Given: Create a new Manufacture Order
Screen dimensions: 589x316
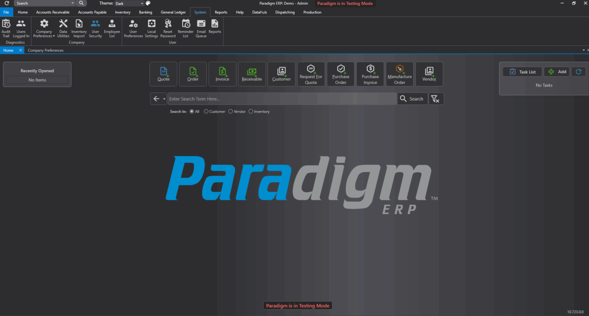Looking at the screenshot, I should [x=400, y=74].
